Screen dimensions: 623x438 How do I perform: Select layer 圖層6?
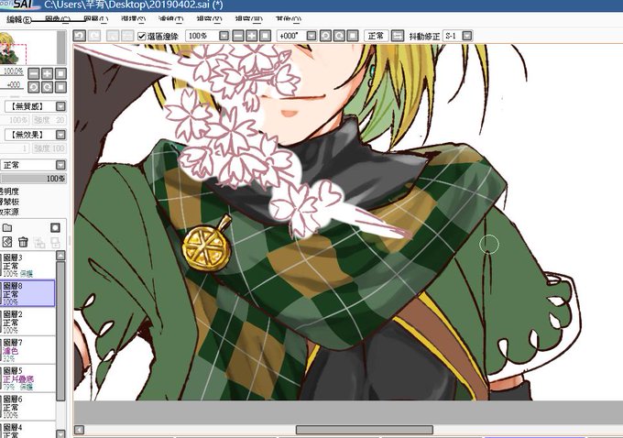[x=27, y=406]
